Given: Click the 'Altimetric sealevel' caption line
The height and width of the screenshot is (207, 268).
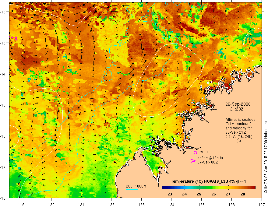Looking at the screenshot, I should [x=241, y=120].
